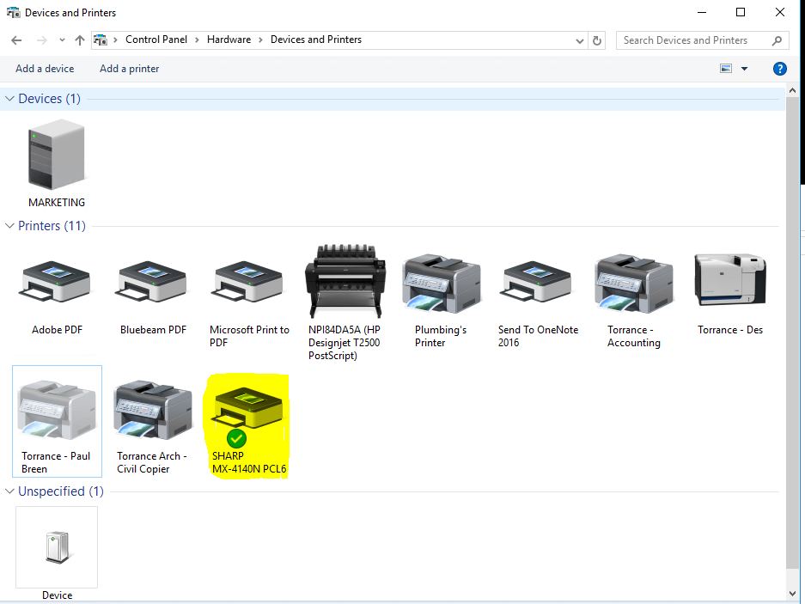This screenshot has height=604, width=805.
Task: Select the MARKETING computer device icon
Action: (57, 156)
